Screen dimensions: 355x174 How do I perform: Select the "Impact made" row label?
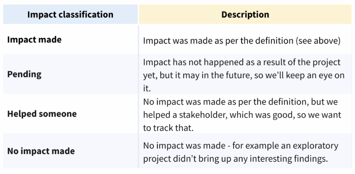(x=34, y=40)
